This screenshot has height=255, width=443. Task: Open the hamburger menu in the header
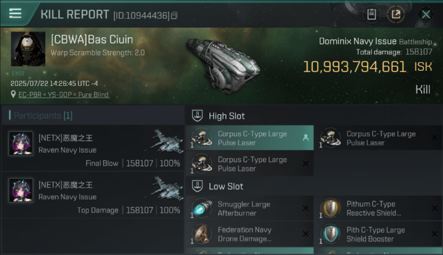(x=16, y=14)
